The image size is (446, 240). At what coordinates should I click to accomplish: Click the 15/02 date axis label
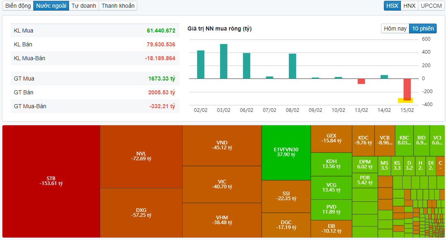[x=407, y=110]
